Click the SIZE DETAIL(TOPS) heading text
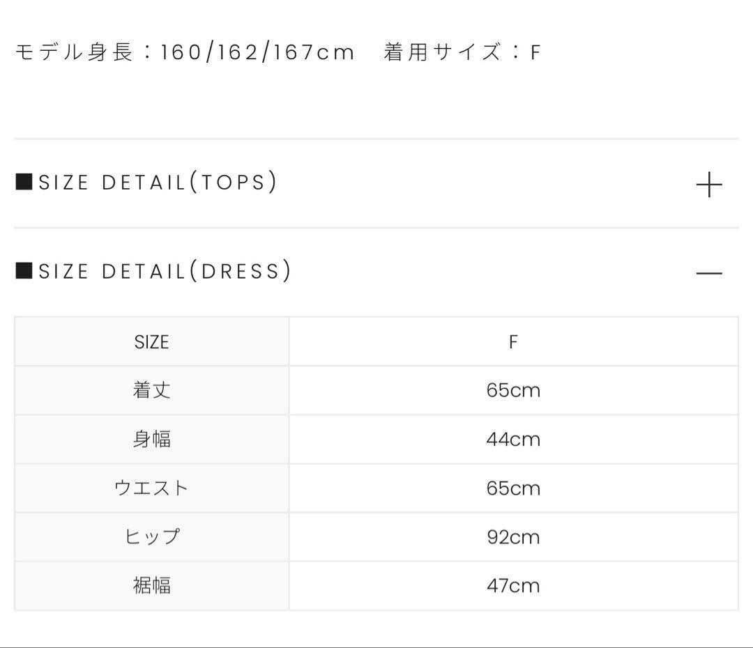The image size is (753, 648). tap(158, 183)
